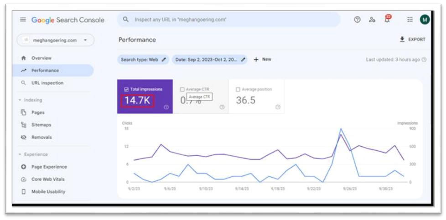The height and width of the screenshot is (220, 446).
Task: Collapse the Experience section
Action: (20, 154)
